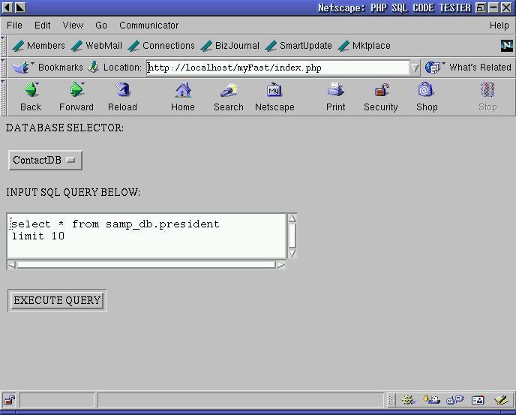Viewport: 516px width, 415px height.
Task: Click inside the SQL query text area
Action: coord(146,236)
